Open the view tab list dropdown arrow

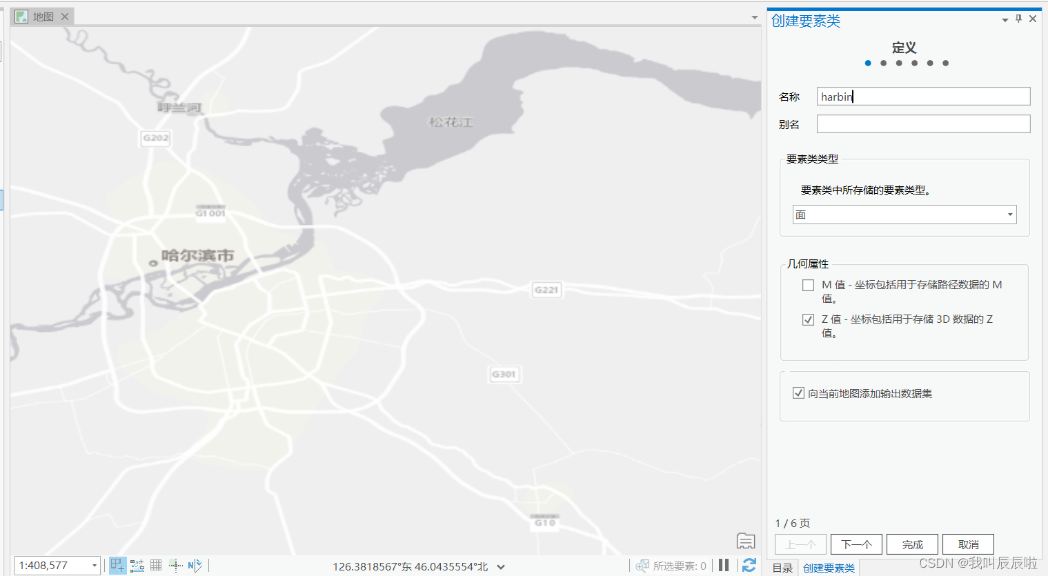point(755,17)
